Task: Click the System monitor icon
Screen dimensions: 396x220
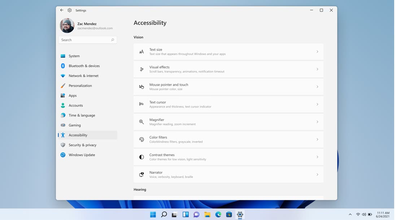Action: tap(63, 56)
